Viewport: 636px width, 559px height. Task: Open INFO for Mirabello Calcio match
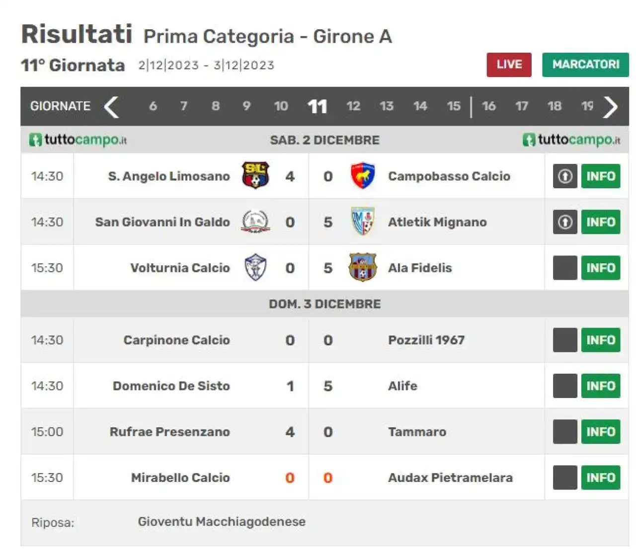click(601, 478)
